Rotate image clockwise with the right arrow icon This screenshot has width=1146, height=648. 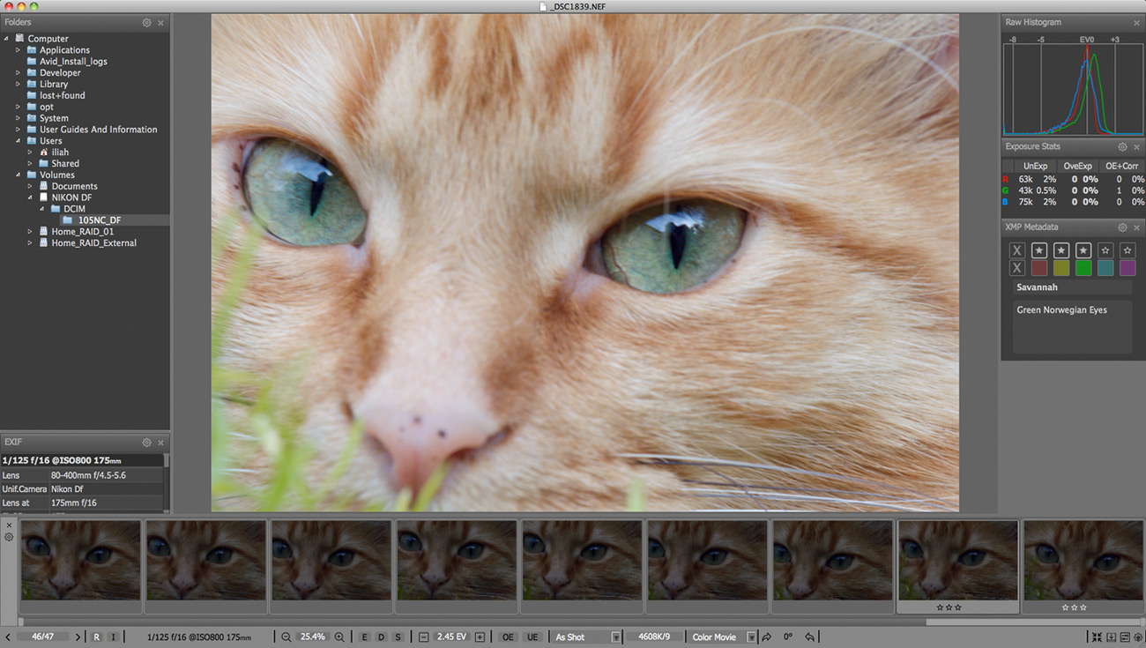point(766,637)
